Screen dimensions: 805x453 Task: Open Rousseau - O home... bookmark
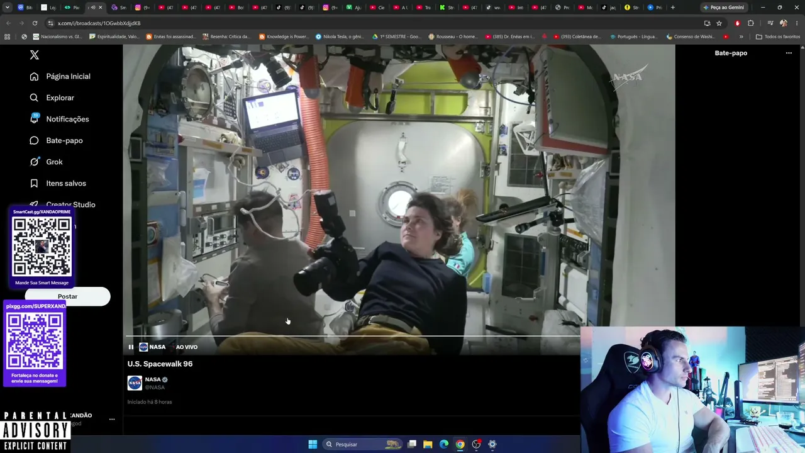coord(453,36)
